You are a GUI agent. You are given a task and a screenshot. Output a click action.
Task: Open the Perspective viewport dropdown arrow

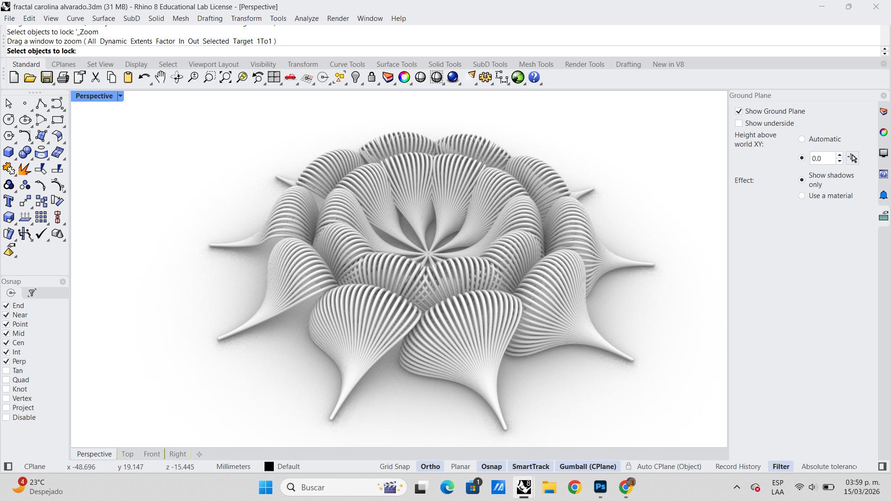coord(120,96)
